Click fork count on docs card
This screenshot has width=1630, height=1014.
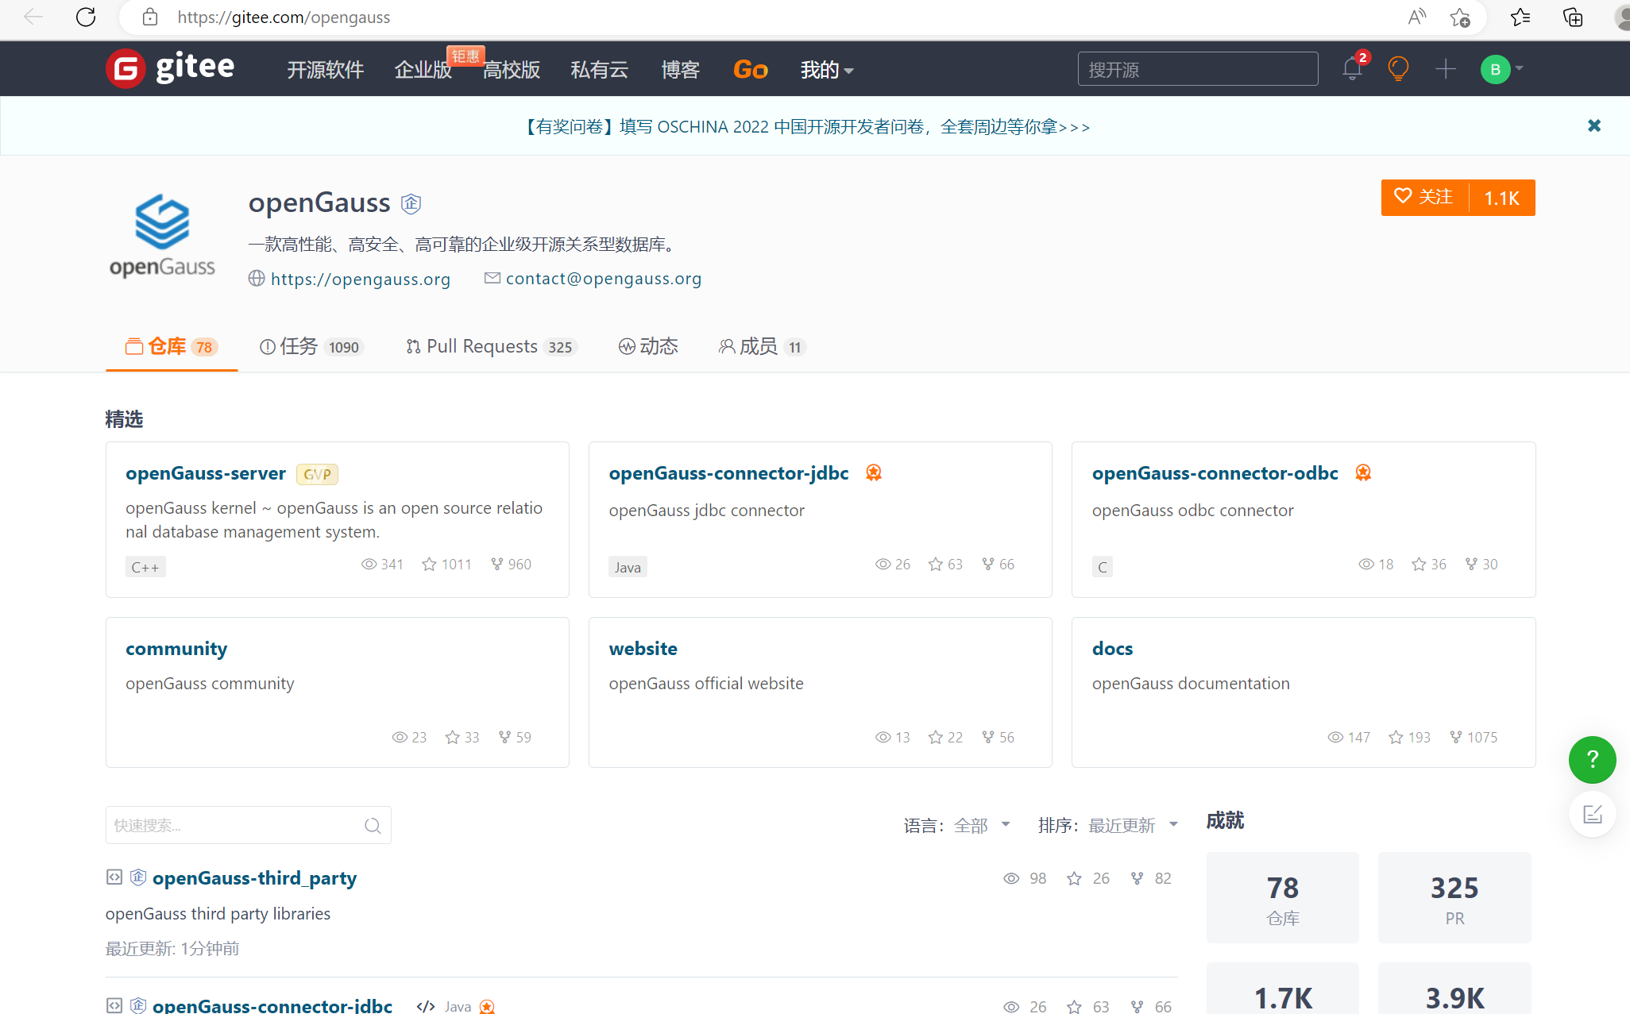click(x=1474, y=738)
